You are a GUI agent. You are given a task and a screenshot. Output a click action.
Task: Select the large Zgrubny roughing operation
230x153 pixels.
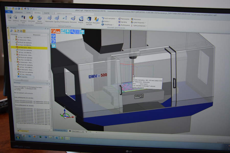57,19
